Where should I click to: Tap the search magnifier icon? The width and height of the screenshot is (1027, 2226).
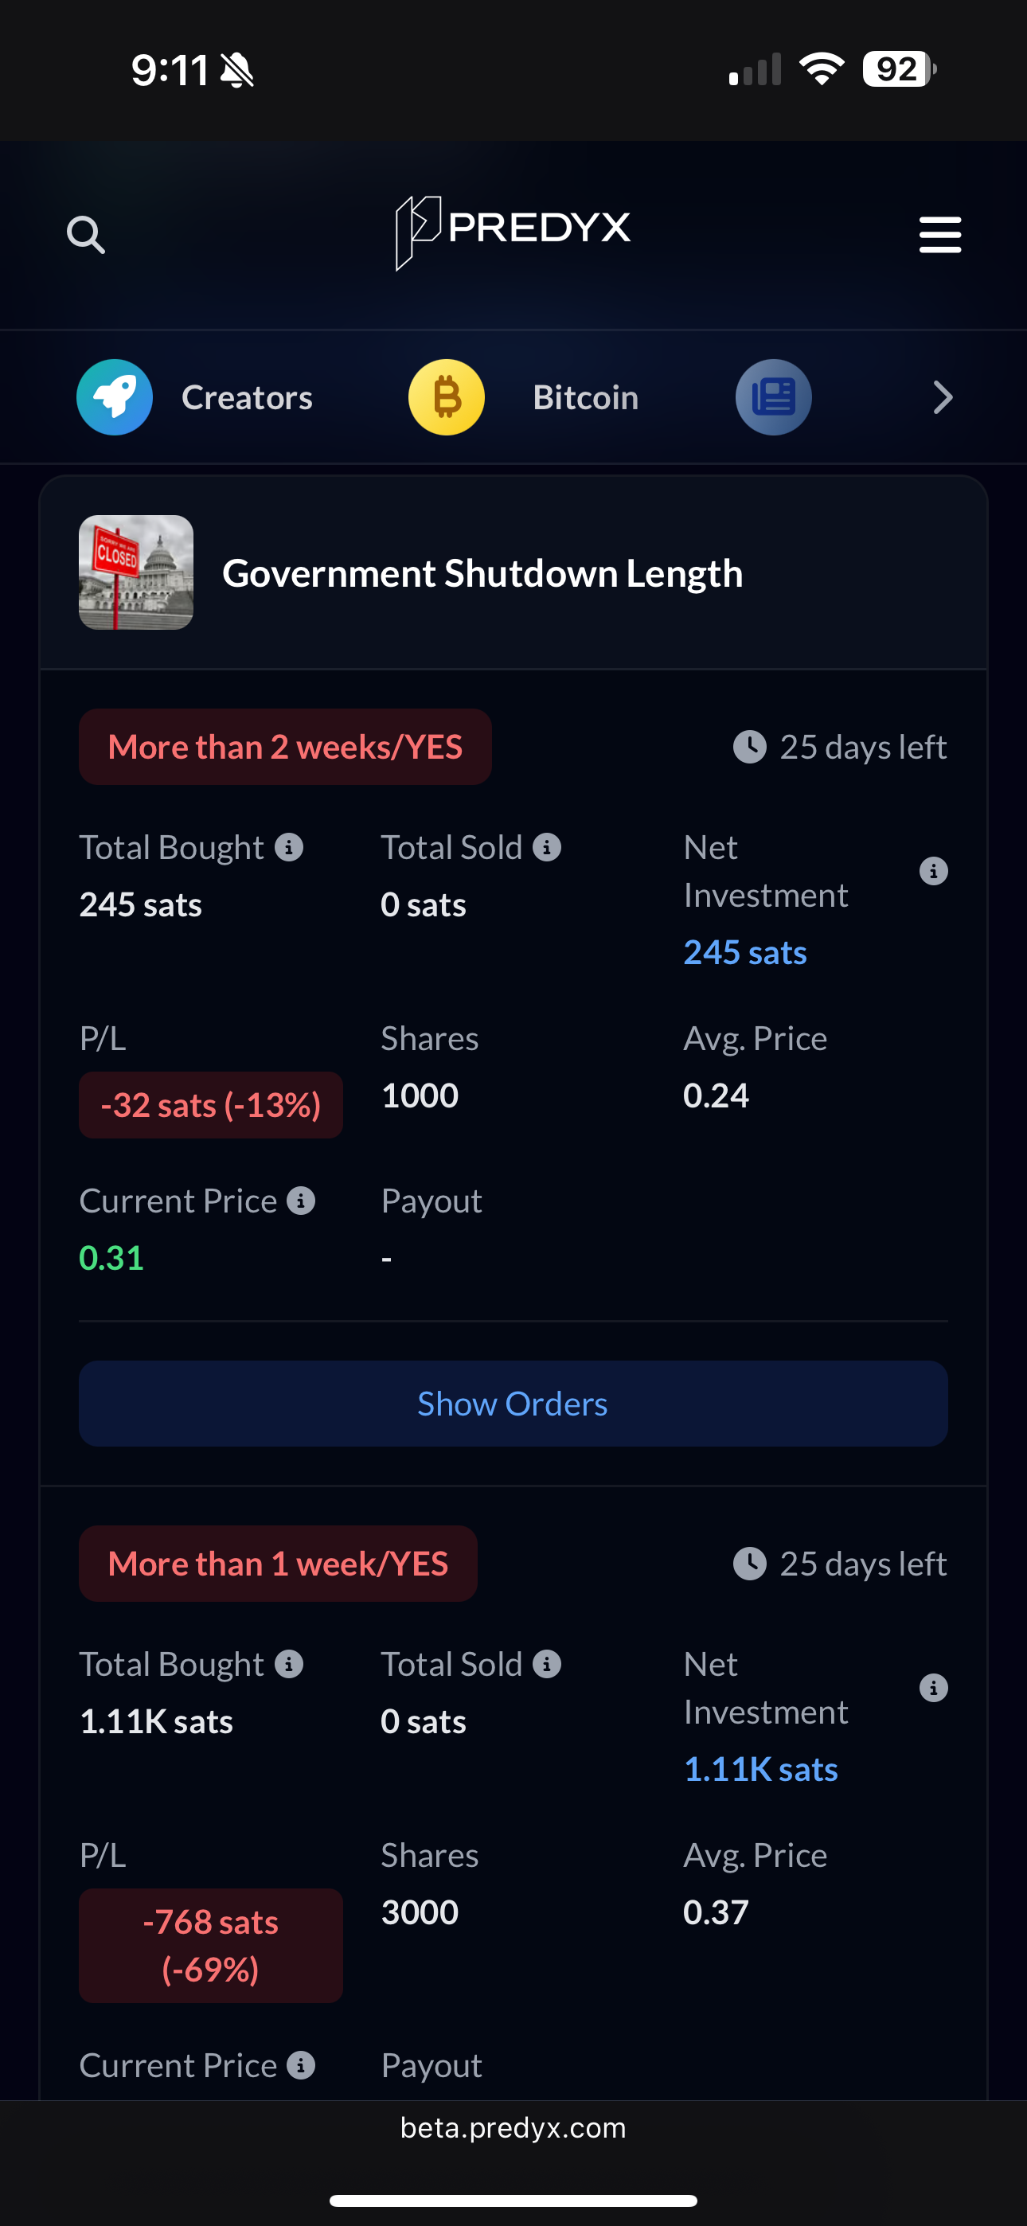pyautogui.click(x=86, y=234)
